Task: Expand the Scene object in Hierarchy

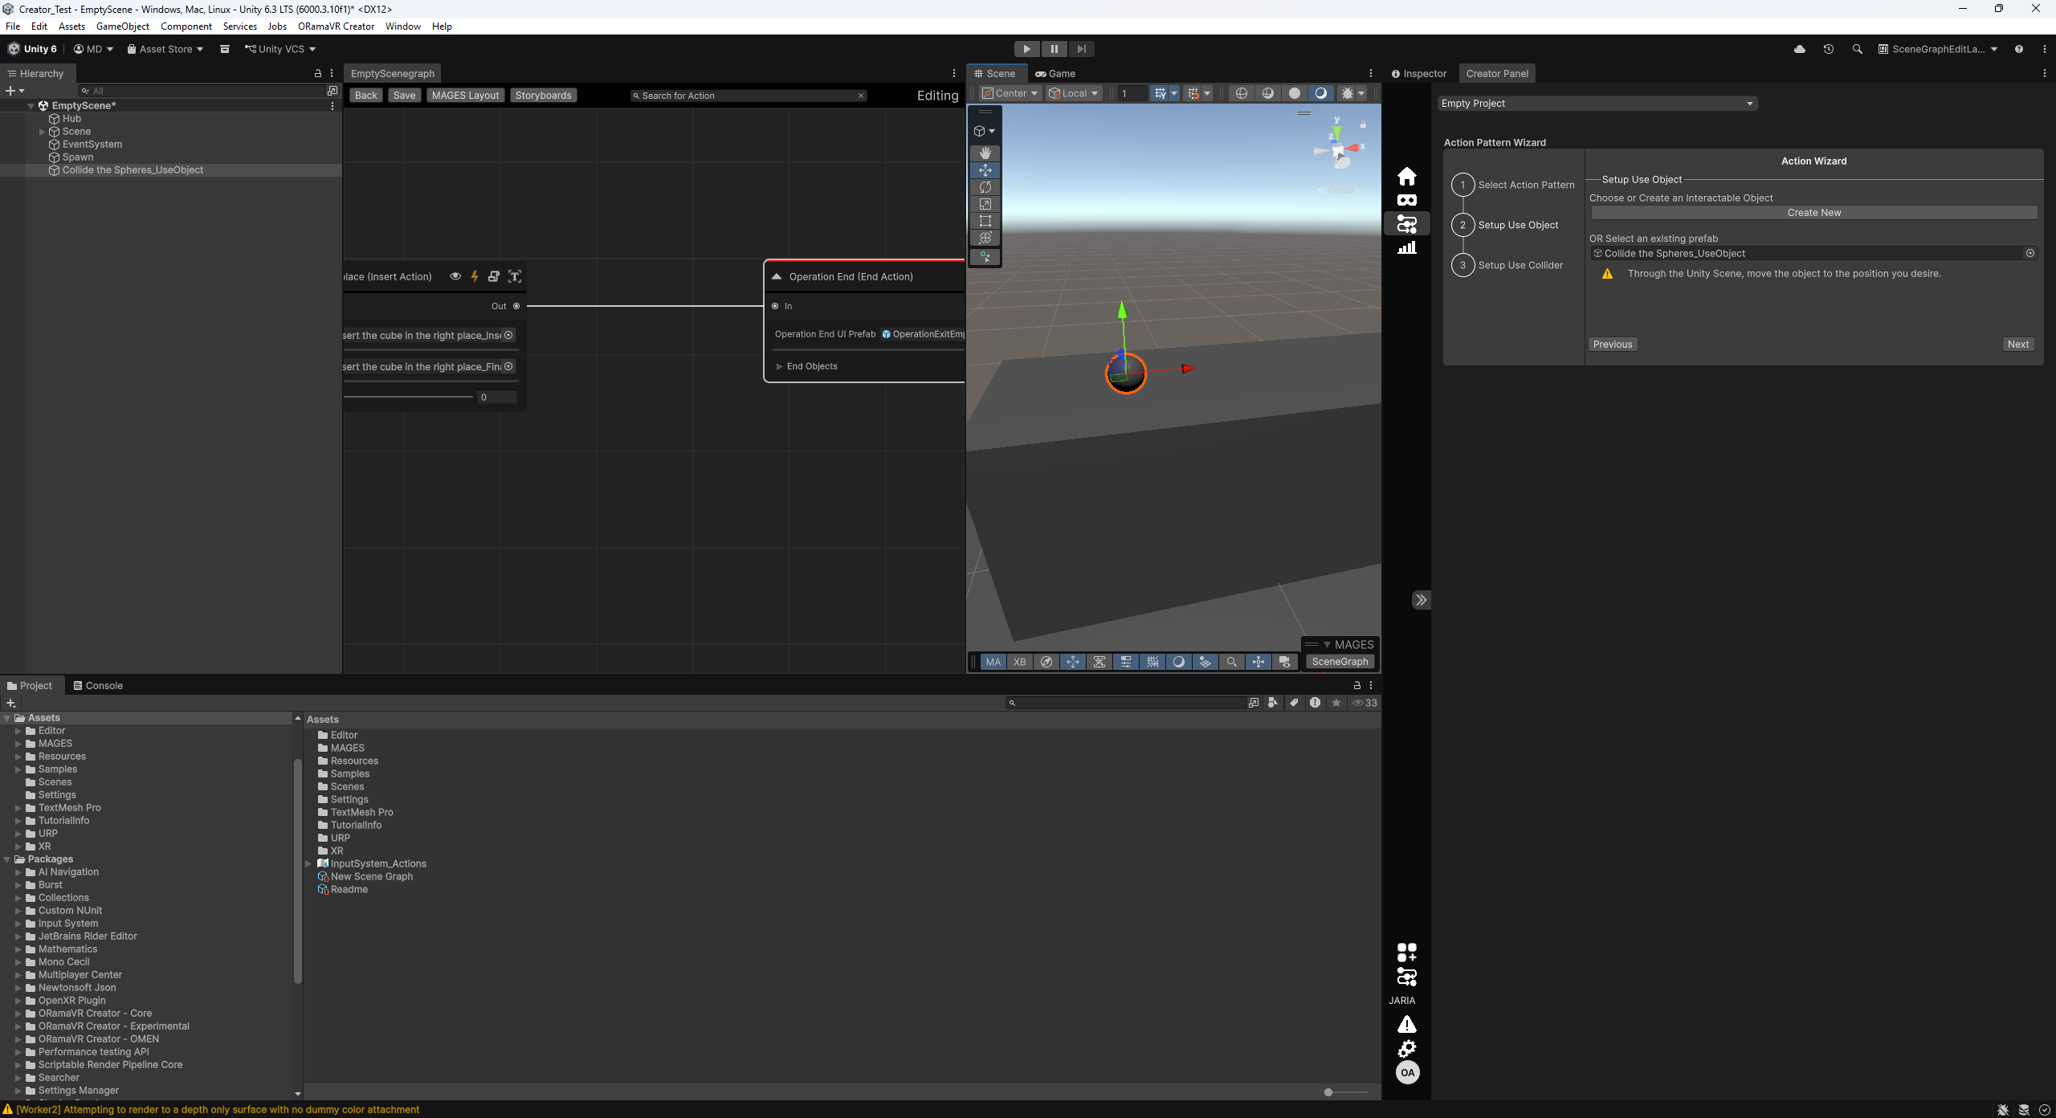Action: click(x=42, y=132)
